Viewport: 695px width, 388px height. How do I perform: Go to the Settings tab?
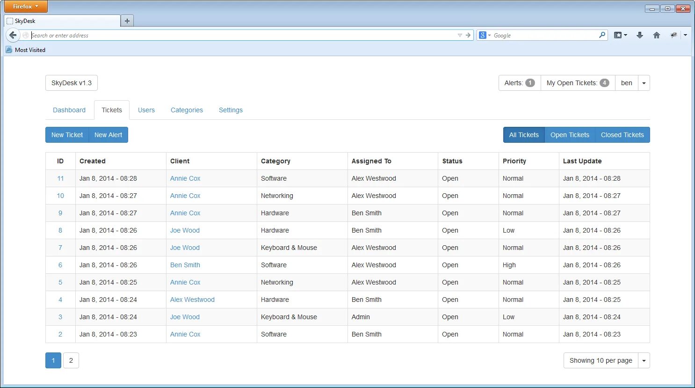231,110
